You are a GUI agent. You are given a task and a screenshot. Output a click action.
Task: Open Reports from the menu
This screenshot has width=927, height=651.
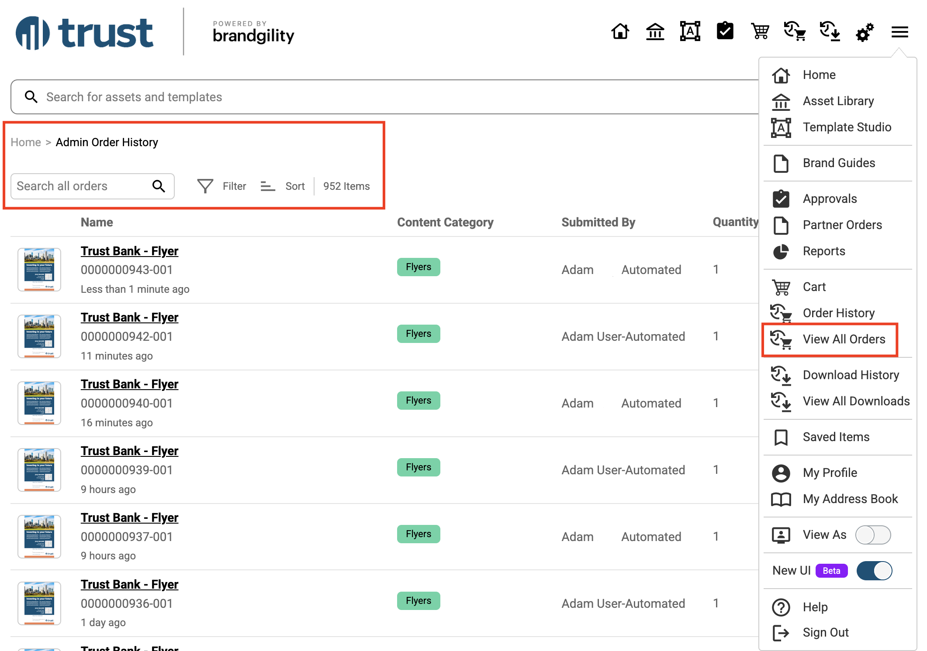823,251
